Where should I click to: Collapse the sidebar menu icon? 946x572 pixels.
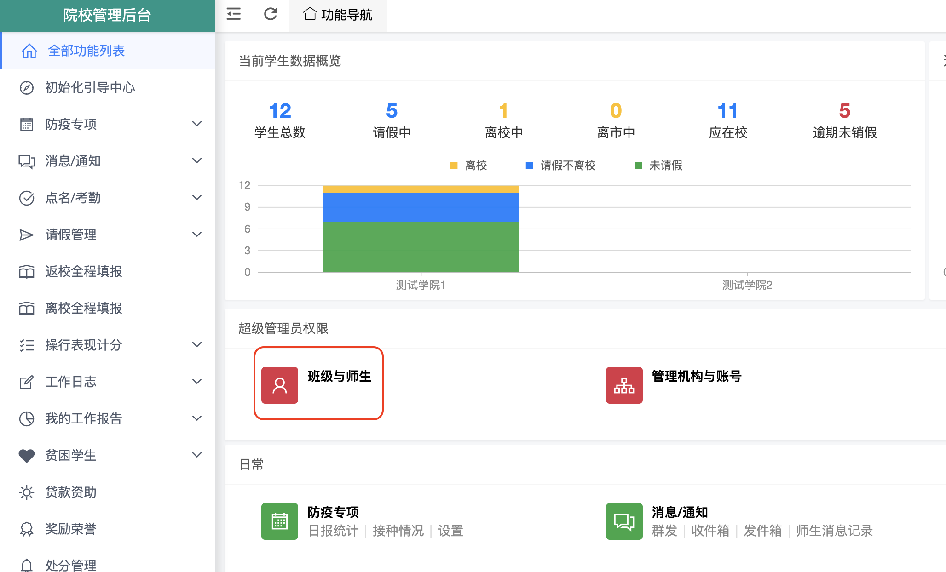234,14
